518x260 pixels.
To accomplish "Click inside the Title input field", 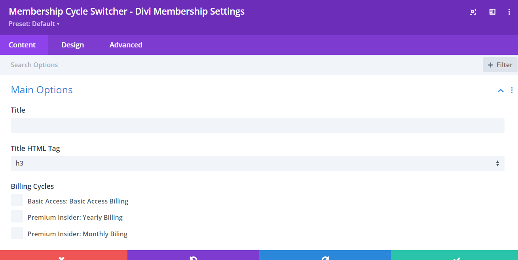I will click(257, 125).
